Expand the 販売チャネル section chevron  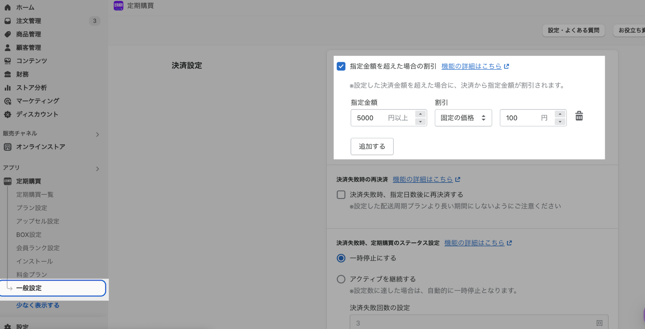[x=97, y=134]
